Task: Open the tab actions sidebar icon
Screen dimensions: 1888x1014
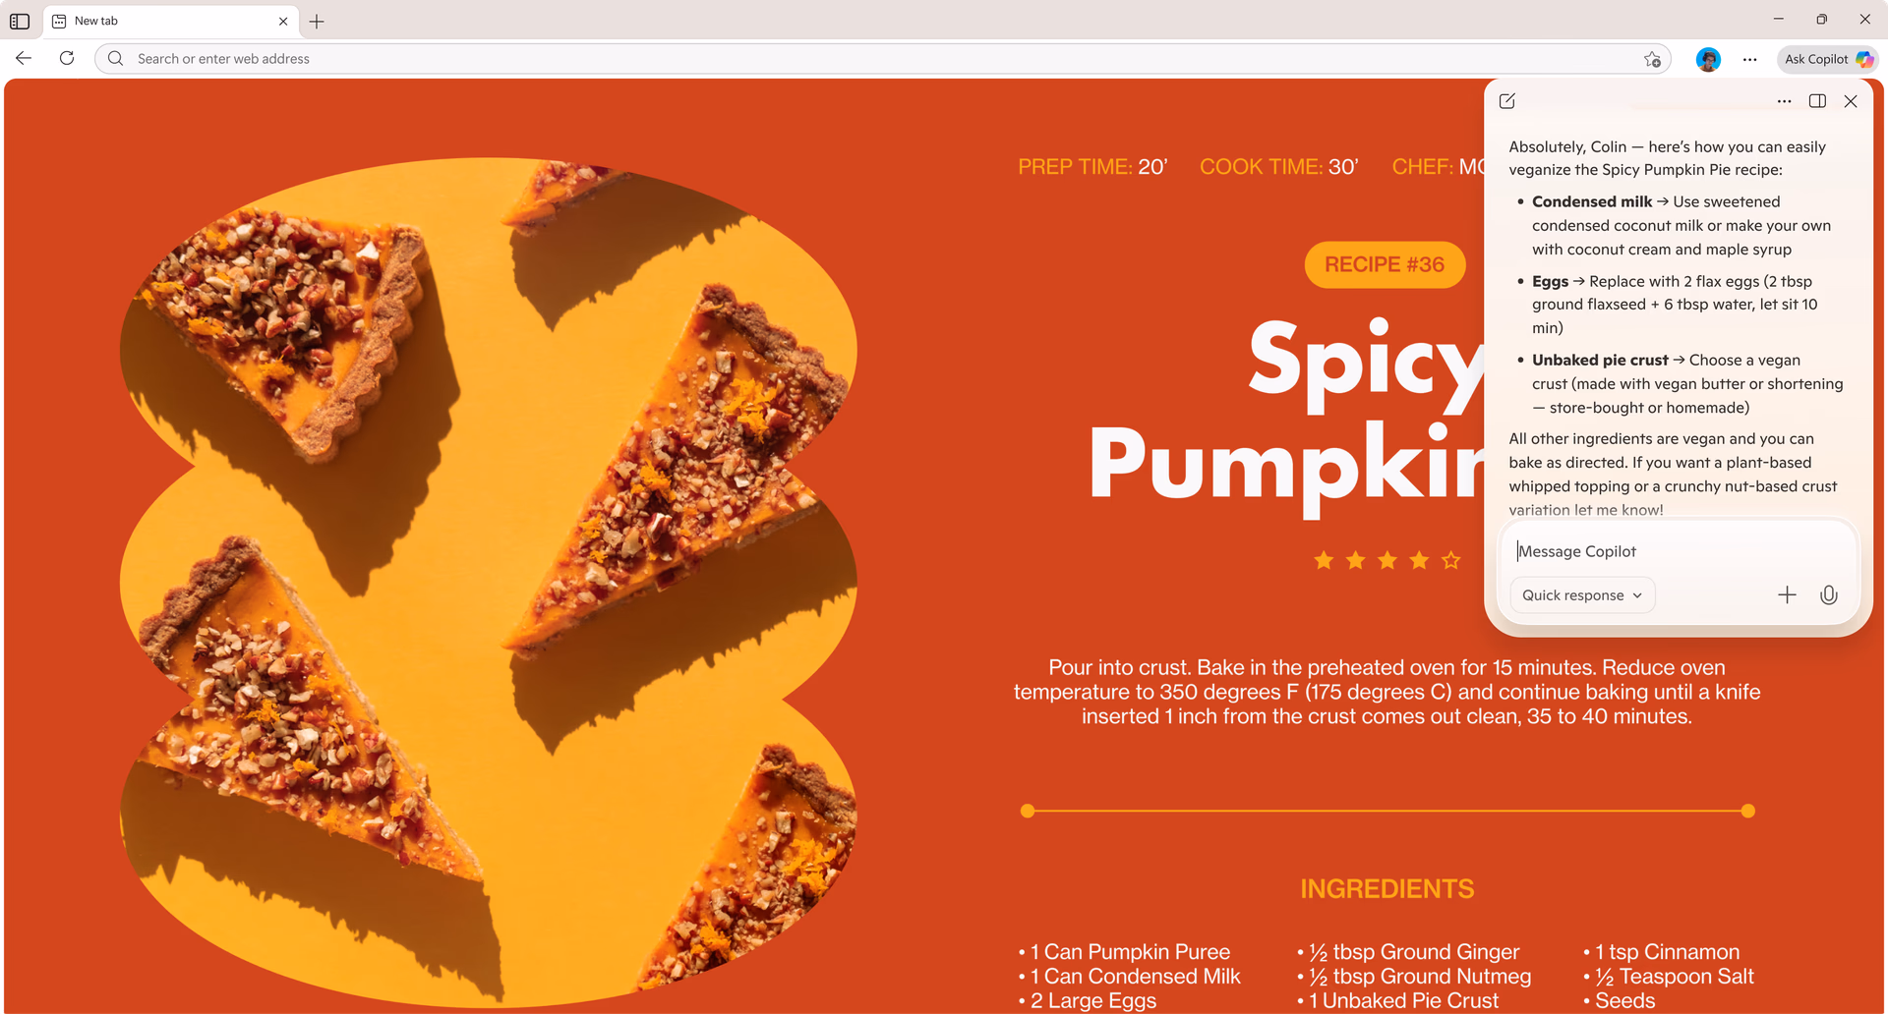Action: tap(20, 21)
